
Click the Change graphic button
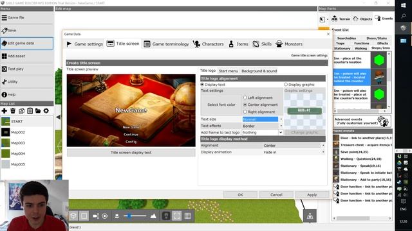304,133
